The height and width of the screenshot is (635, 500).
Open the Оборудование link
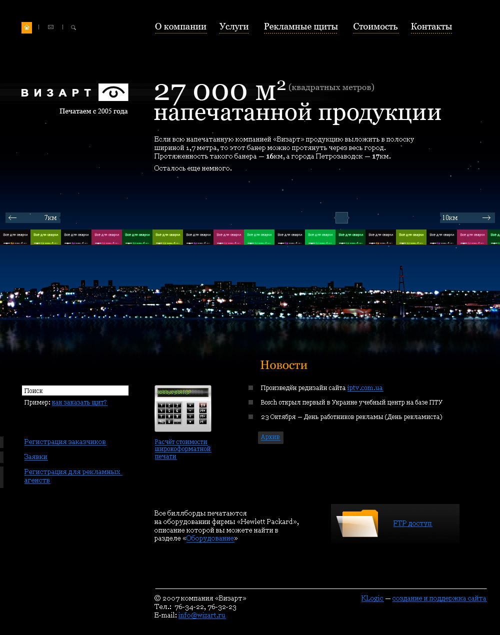coord(210,538)
